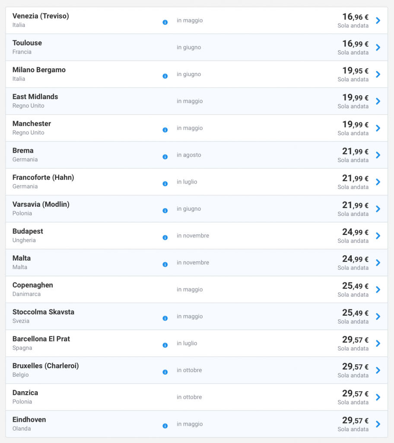The height and width of the screenshot is (443, 394).
Task: Open the Budapest info icon
Action: pyautogui.click(x=165, y=238)
